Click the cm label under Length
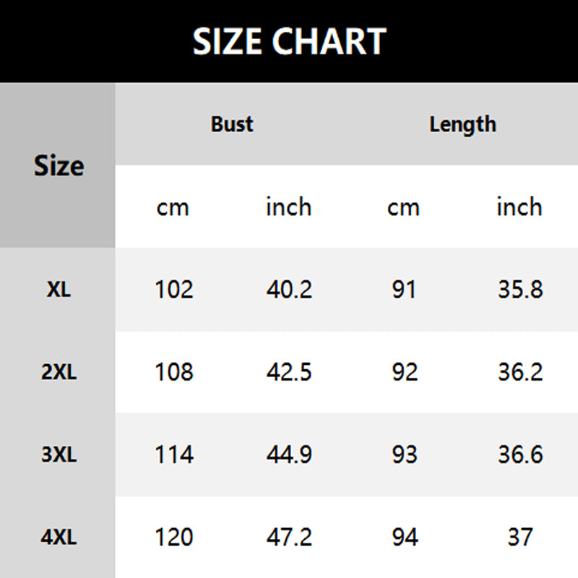Viewport: 578px width, 578px height. (x=403, y=208)
